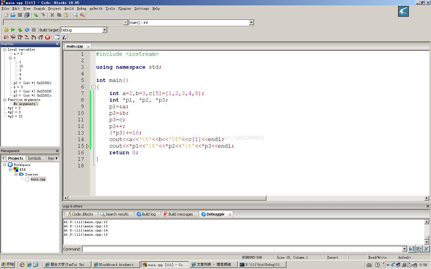Fold the main function code block
The image size is (431, 269).
click(93, 87)
